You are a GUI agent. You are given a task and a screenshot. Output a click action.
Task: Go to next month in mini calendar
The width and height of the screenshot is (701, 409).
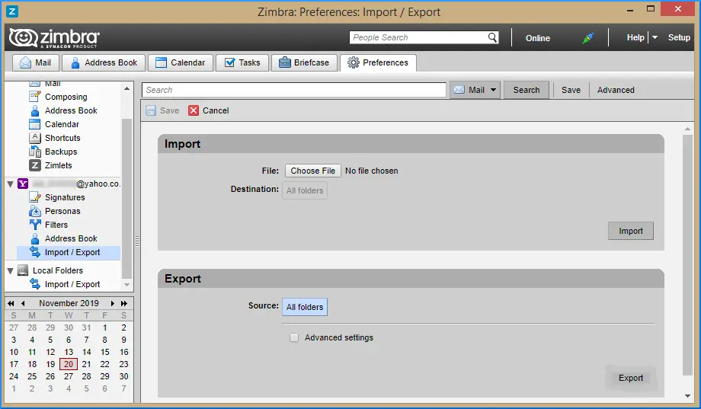coord(112,303)
